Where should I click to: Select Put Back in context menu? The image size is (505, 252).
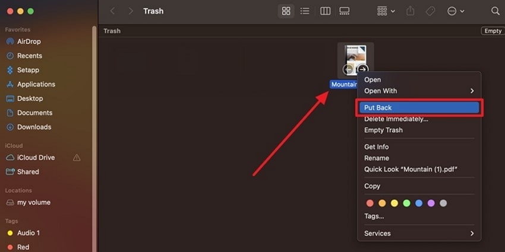[x=419, y=108]
